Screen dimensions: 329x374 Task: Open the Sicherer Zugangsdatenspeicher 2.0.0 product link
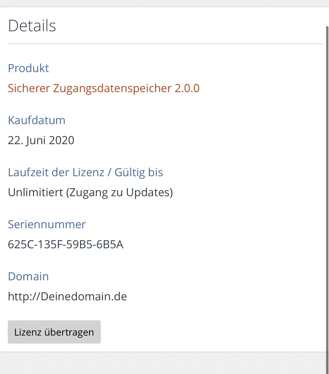tap(103, 88)
